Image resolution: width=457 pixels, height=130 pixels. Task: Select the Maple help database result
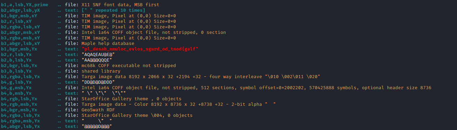(x=108, y=44)
